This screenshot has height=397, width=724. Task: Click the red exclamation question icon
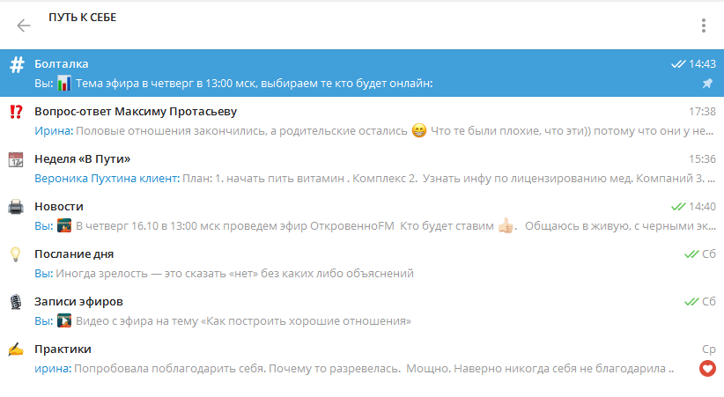[x=15, y=113]
